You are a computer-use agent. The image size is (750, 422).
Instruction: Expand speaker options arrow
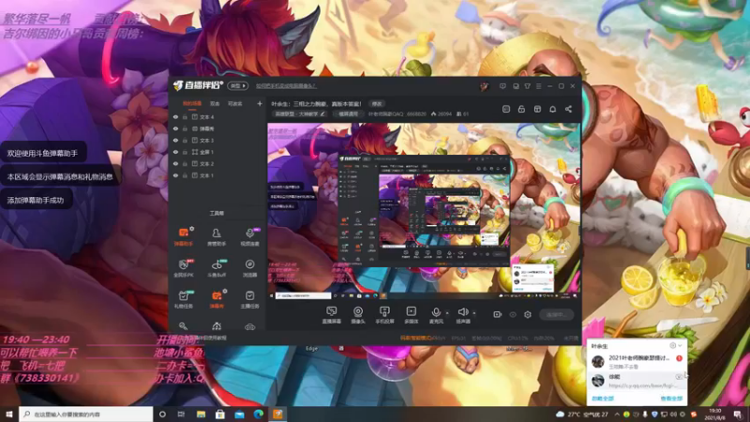(474, 313)
